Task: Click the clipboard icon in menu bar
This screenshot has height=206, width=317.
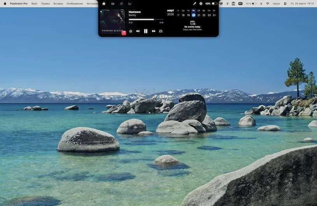Action: [x=233, y=3]
